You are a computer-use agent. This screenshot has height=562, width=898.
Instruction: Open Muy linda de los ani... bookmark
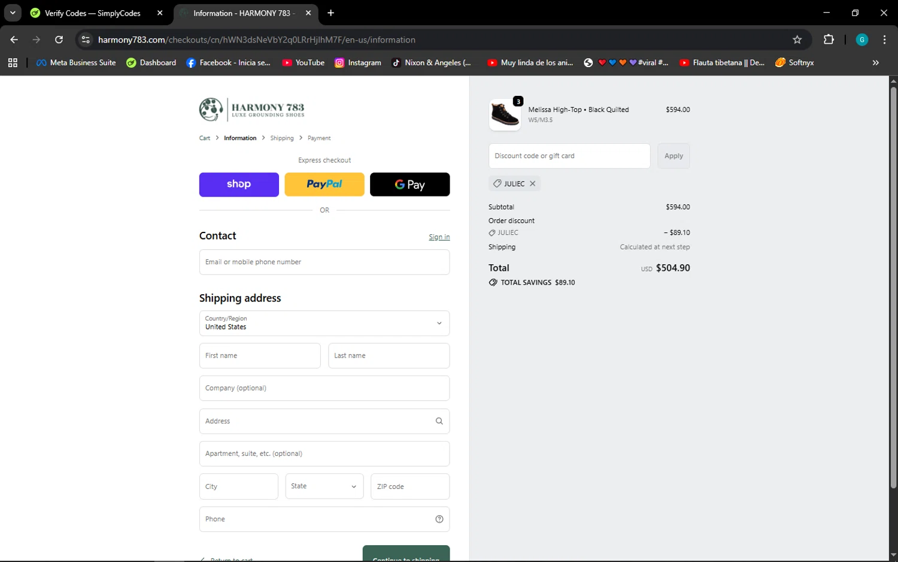click(x=530, y=62)
